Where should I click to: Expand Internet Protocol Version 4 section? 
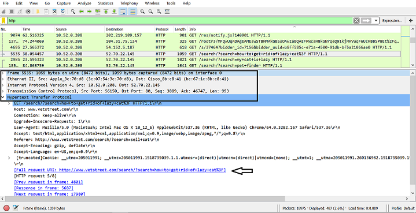[x=2, y=85]
